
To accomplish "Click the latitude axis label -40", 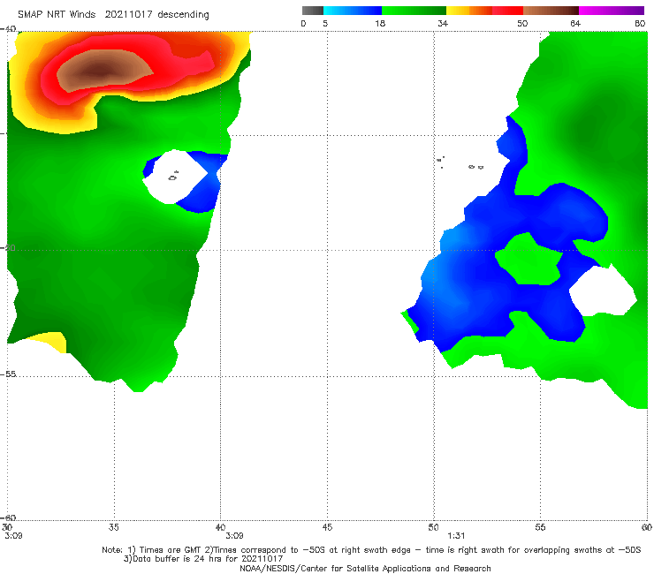I will [x=8, y=29].
